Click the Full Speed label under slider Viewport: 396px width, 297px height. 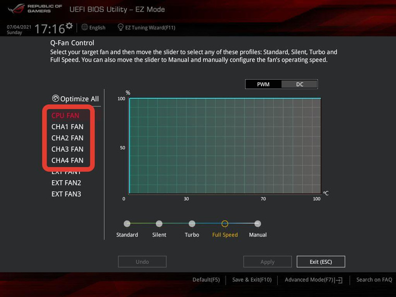[x=225, y=235]
